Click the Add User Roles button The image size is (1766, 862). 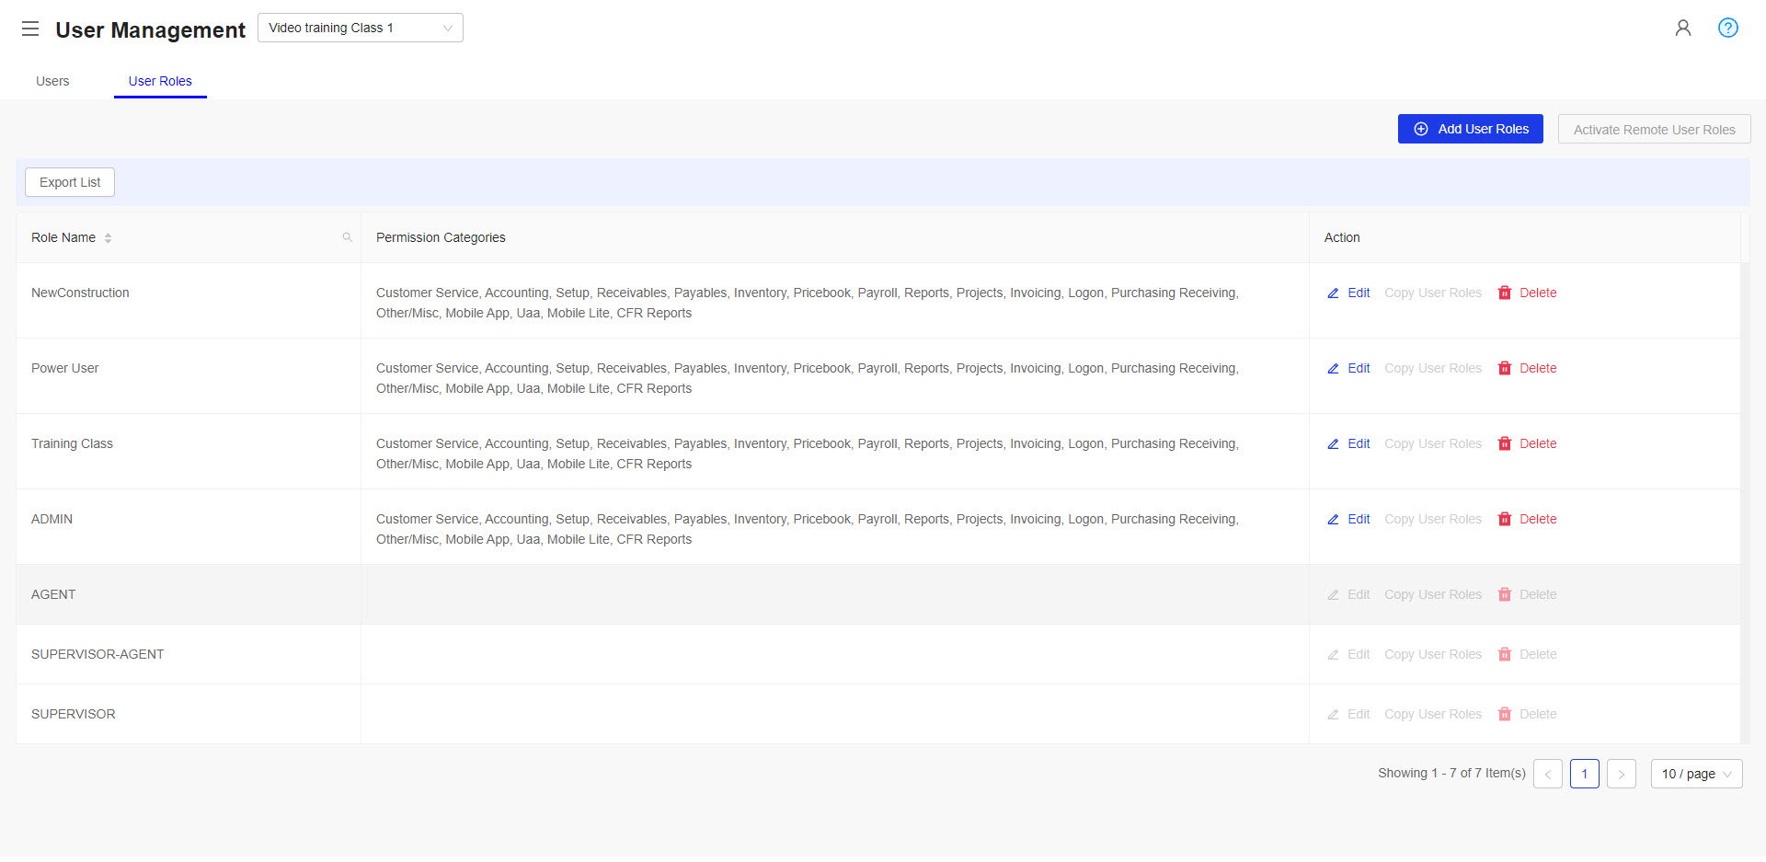tap(1470, 129)
